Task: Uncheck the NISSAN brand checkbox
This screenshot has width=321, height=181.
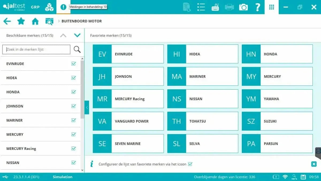Action: pyautogui.click(x=74, y=162)
